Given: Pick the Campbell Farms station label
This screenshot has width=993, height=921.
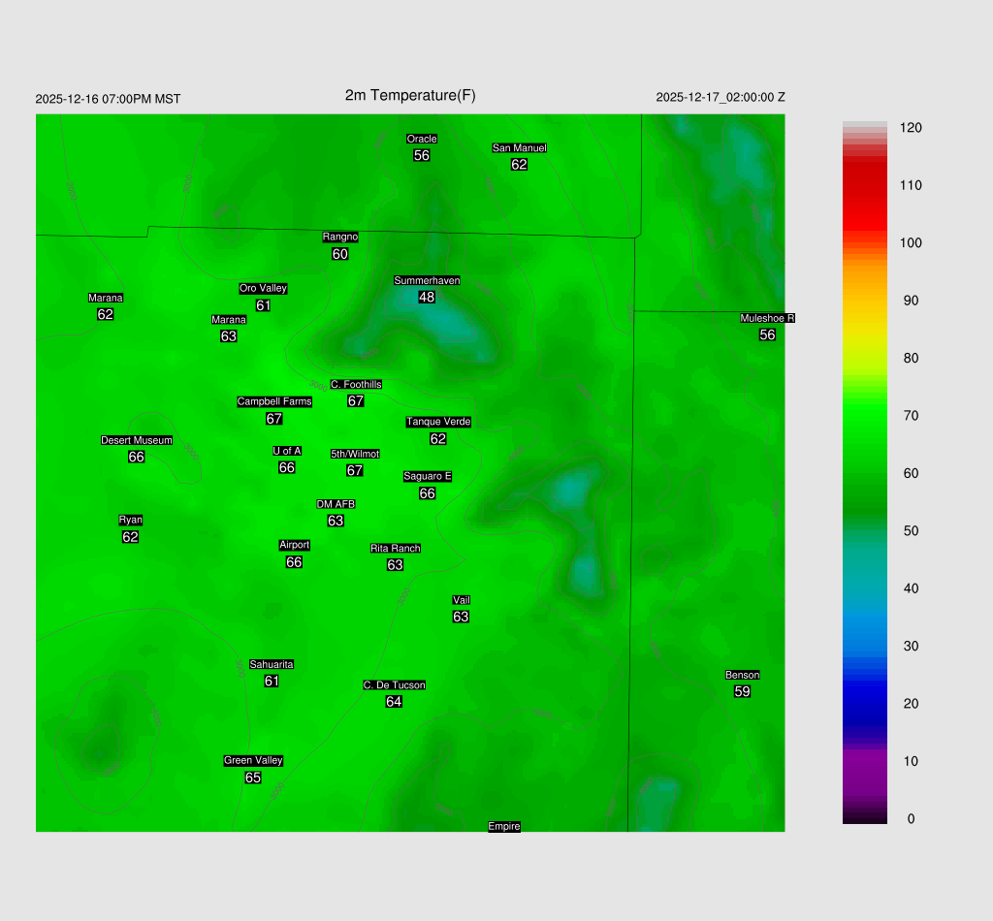Looking at the screenshot, I should [274, 402].
